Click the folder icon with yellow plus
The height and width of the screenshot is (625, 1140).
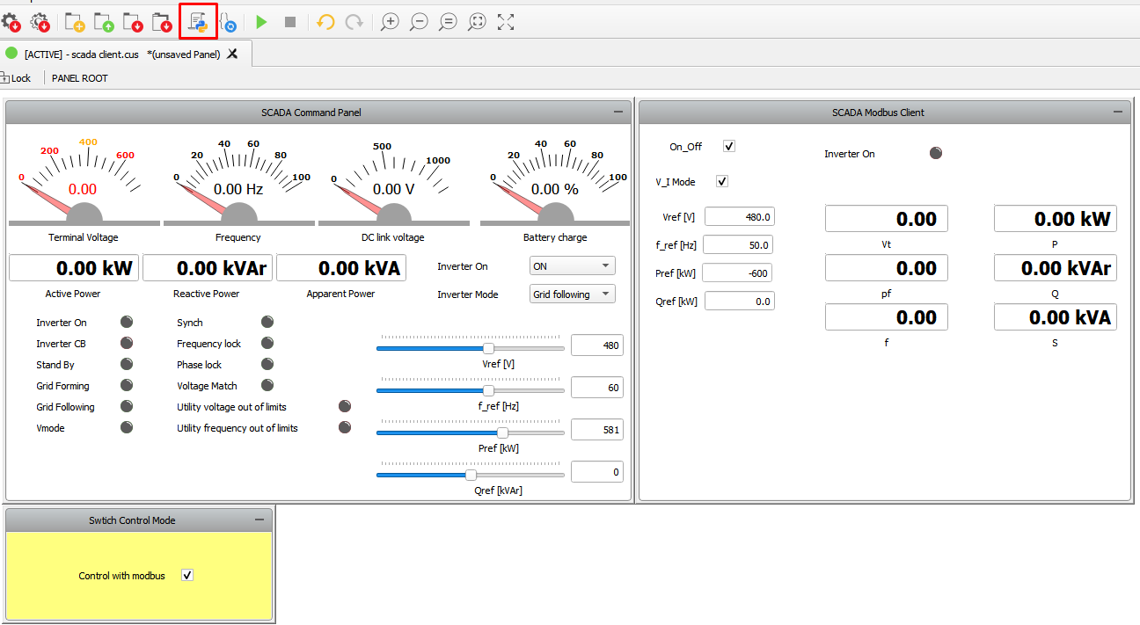pos(75,22)
